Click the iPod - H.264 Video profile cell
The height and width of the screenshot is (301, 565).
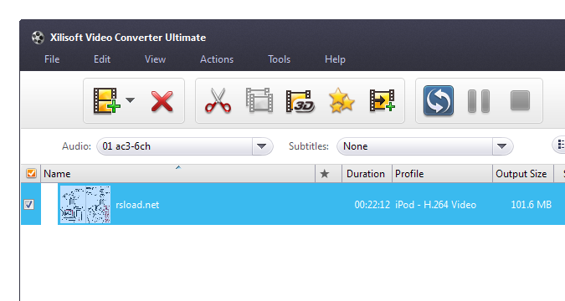435,205
